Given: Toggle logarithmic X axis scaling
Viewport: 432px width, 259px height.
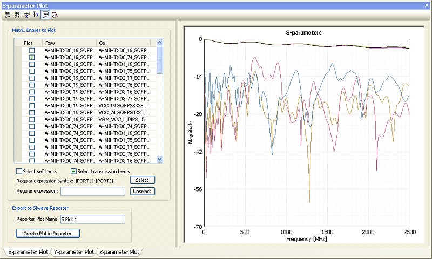Looking at the screenshot, I should tap(8, 15).
